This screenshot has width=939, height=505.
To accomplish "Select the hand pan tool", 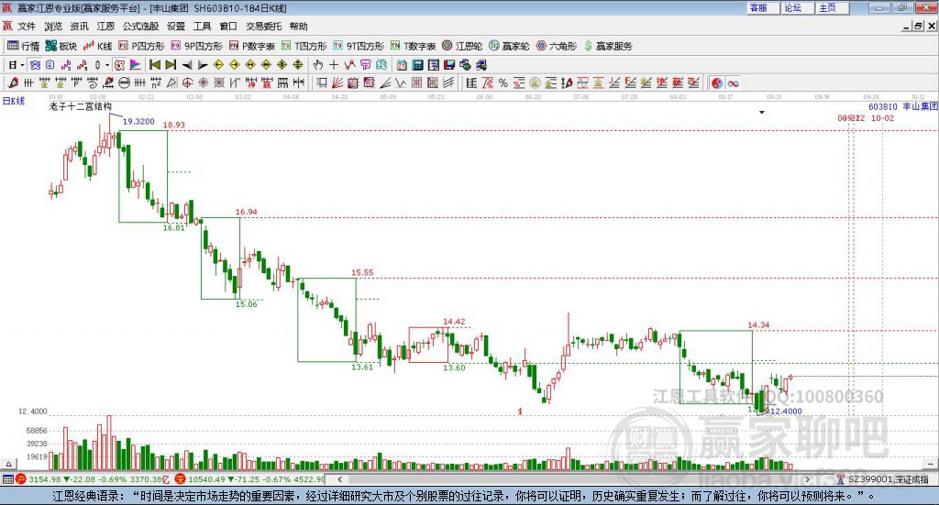I will [x=318, y=65].
